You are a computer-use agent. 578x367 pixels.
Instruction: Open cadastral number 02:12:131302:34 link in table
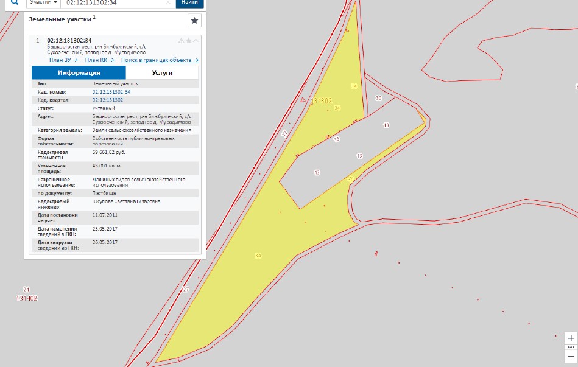pos(111,91)
